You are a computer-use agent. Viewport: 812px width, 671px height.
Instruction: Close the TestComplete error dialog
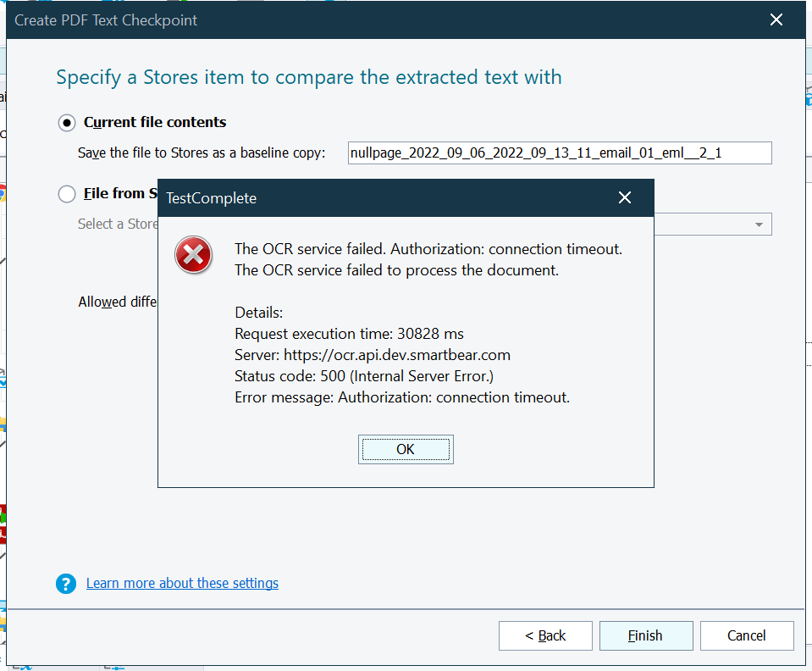(406, 449)
